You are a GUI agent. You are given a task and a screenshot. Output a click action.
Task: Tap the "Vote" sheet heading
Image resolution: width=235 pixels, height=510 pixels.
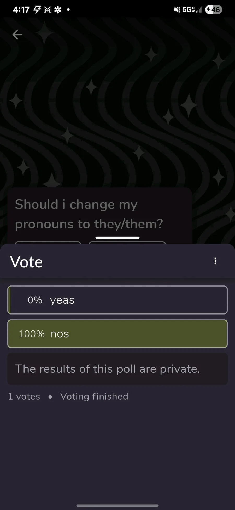[26, 262]
